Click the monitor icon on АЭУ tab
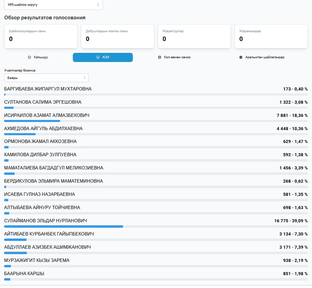Screen dimensions: 312x288 98,57
